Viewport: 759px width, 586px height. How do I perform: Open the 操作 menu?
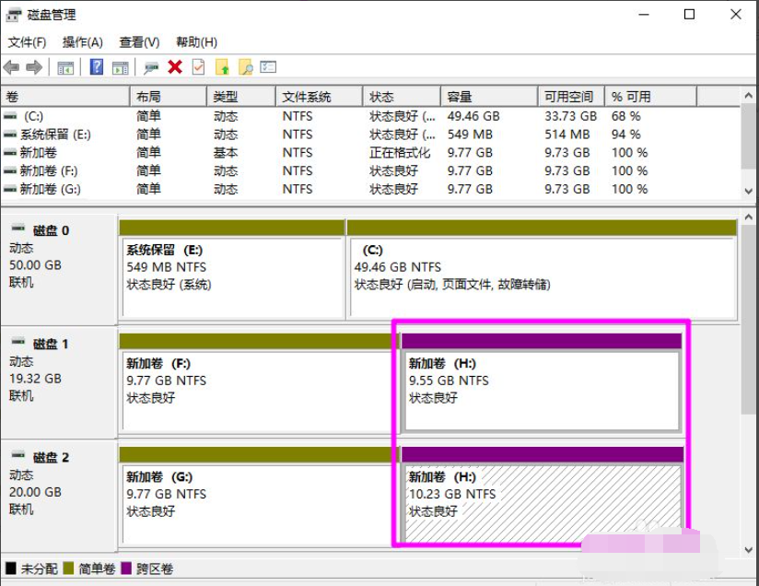[x=84, y=41]
